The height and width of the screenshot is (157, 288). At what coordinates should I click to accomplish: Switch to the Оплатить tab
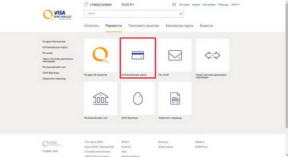91,26
